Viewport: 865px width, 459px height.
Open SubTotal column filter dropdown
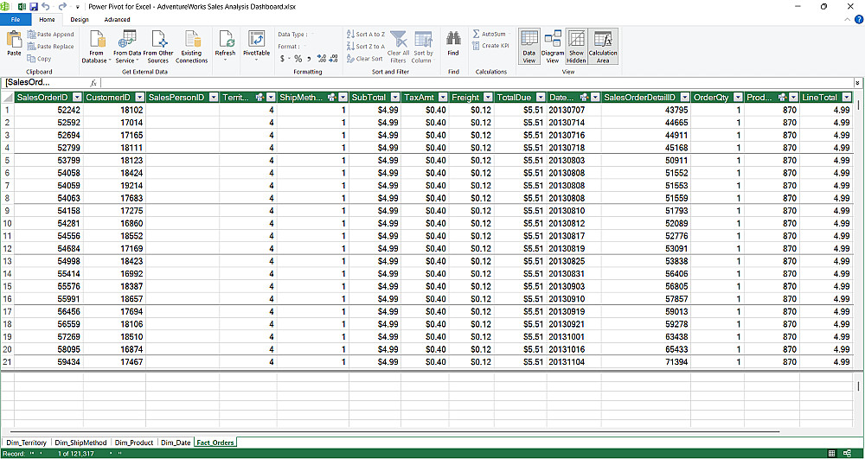pos(395,98)
